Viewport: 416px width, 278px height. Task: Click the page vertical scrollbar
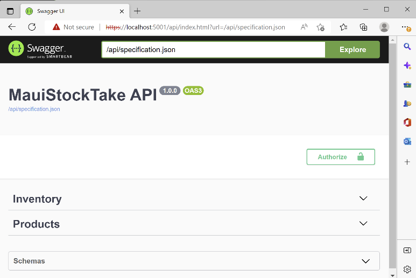pyautogui.click(x=392, y=161)
